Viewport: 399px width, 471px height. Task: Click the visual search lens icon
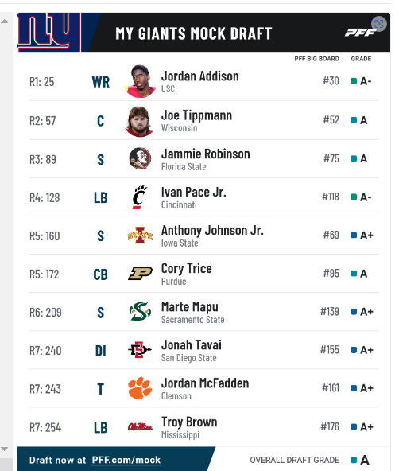tap(379, 24)
